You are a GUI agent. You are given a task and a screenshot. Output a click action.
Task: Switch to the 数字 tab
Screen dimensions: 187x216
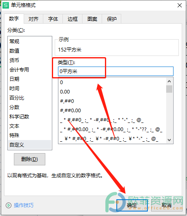(x=14, y=19)
